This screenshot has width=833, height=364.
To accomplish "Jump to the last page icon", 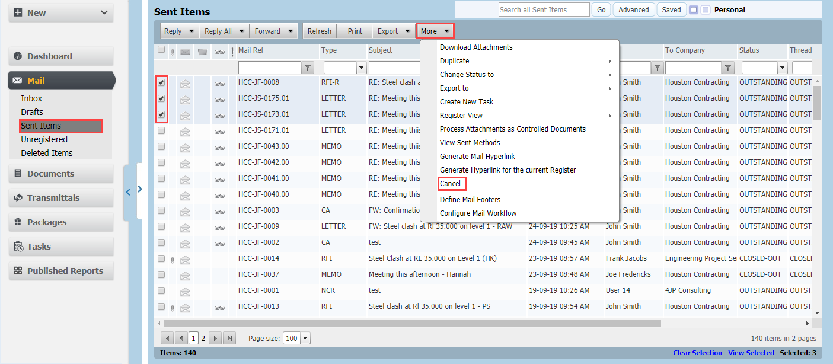I will (x=229, y=338).
